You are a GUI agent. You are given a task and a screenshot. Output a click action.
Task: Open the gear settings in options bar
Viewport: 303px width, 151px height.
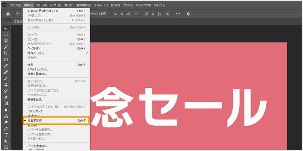(188, 14)
